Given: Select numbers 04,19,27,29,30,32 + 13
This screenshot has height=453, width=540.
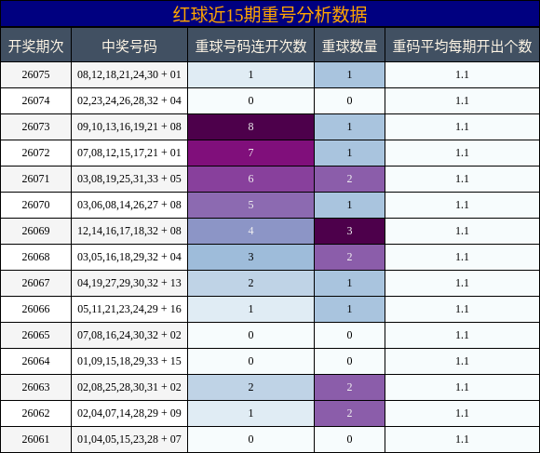Looking at the screenshot, I should (x=129, y=283).
